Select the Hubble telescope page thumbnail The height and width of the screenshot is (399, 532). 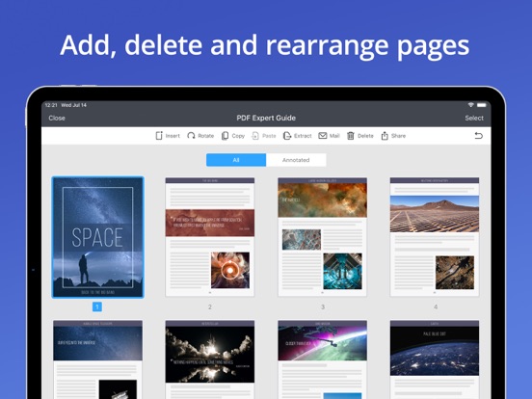tap(97, 359)
